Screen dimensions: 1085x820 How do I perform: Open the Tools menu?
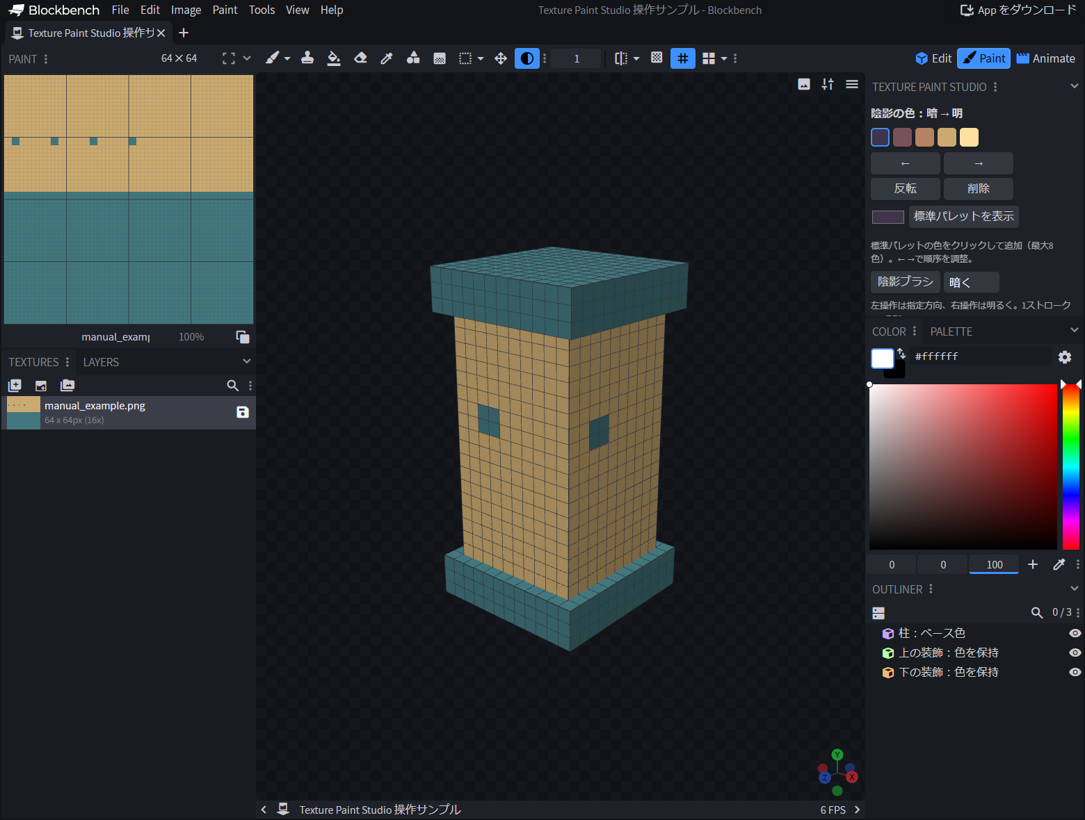point(262,10)
